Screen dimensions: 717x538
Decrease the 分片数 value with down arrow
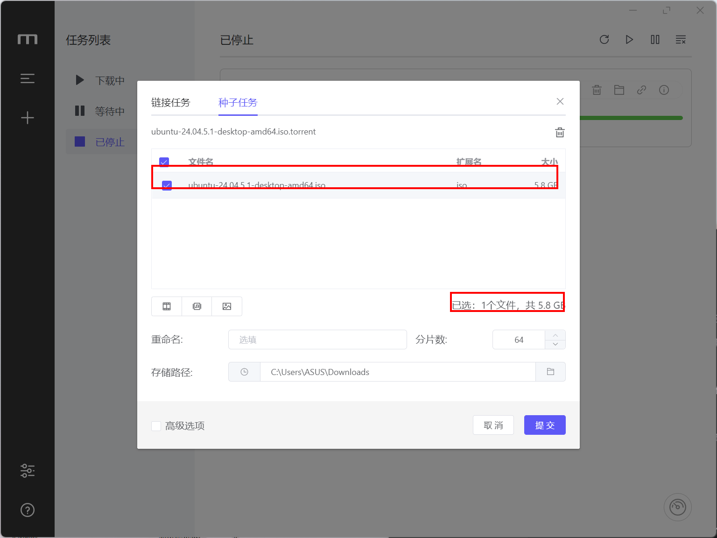click(555, 344)
